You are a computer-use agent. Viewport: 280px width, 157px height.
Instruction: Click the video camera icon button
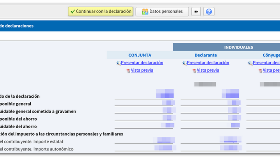pos(196,12)
